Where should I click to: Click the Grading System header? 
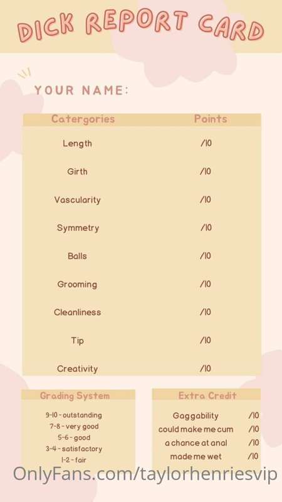click(75, 396)
